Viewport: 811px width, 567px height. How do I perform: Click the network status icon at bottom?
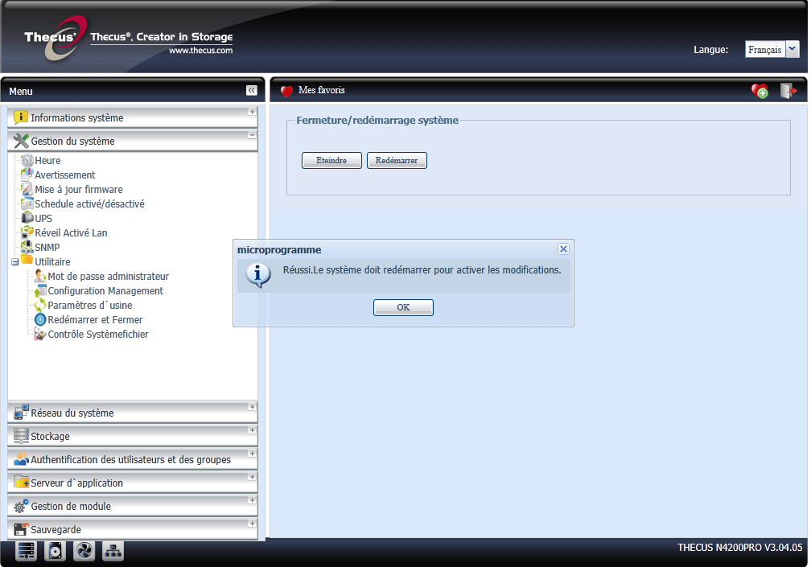(x=113, y=551)
